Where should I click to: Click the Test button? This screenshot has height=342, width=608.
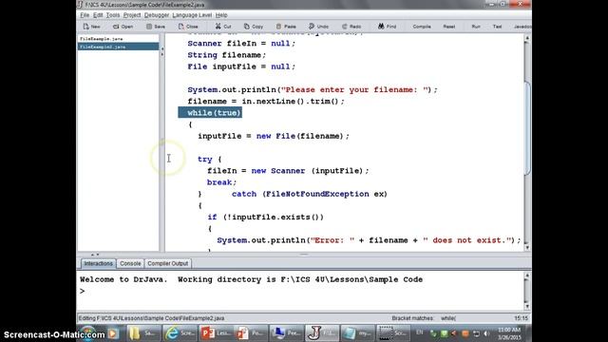point(497,27)
